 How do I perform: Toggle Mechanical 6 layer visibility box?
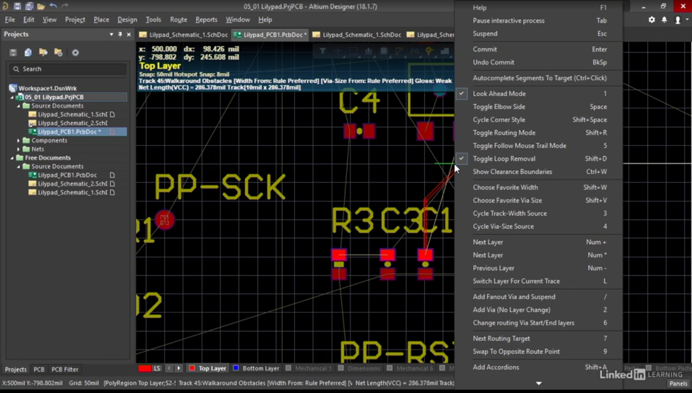(389, 368)
